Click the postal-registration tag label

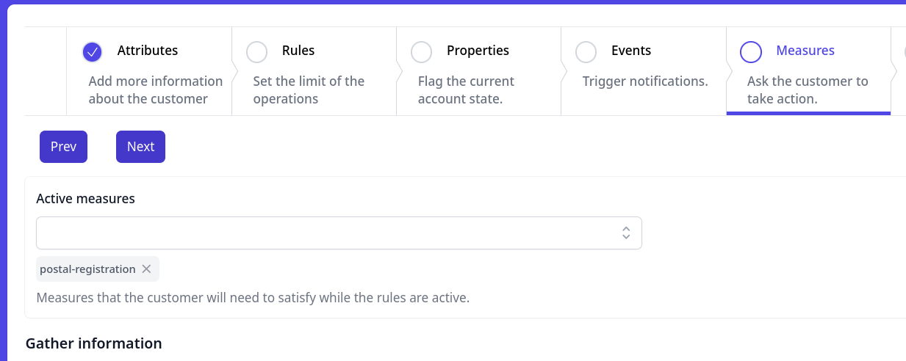click(87, 269)
